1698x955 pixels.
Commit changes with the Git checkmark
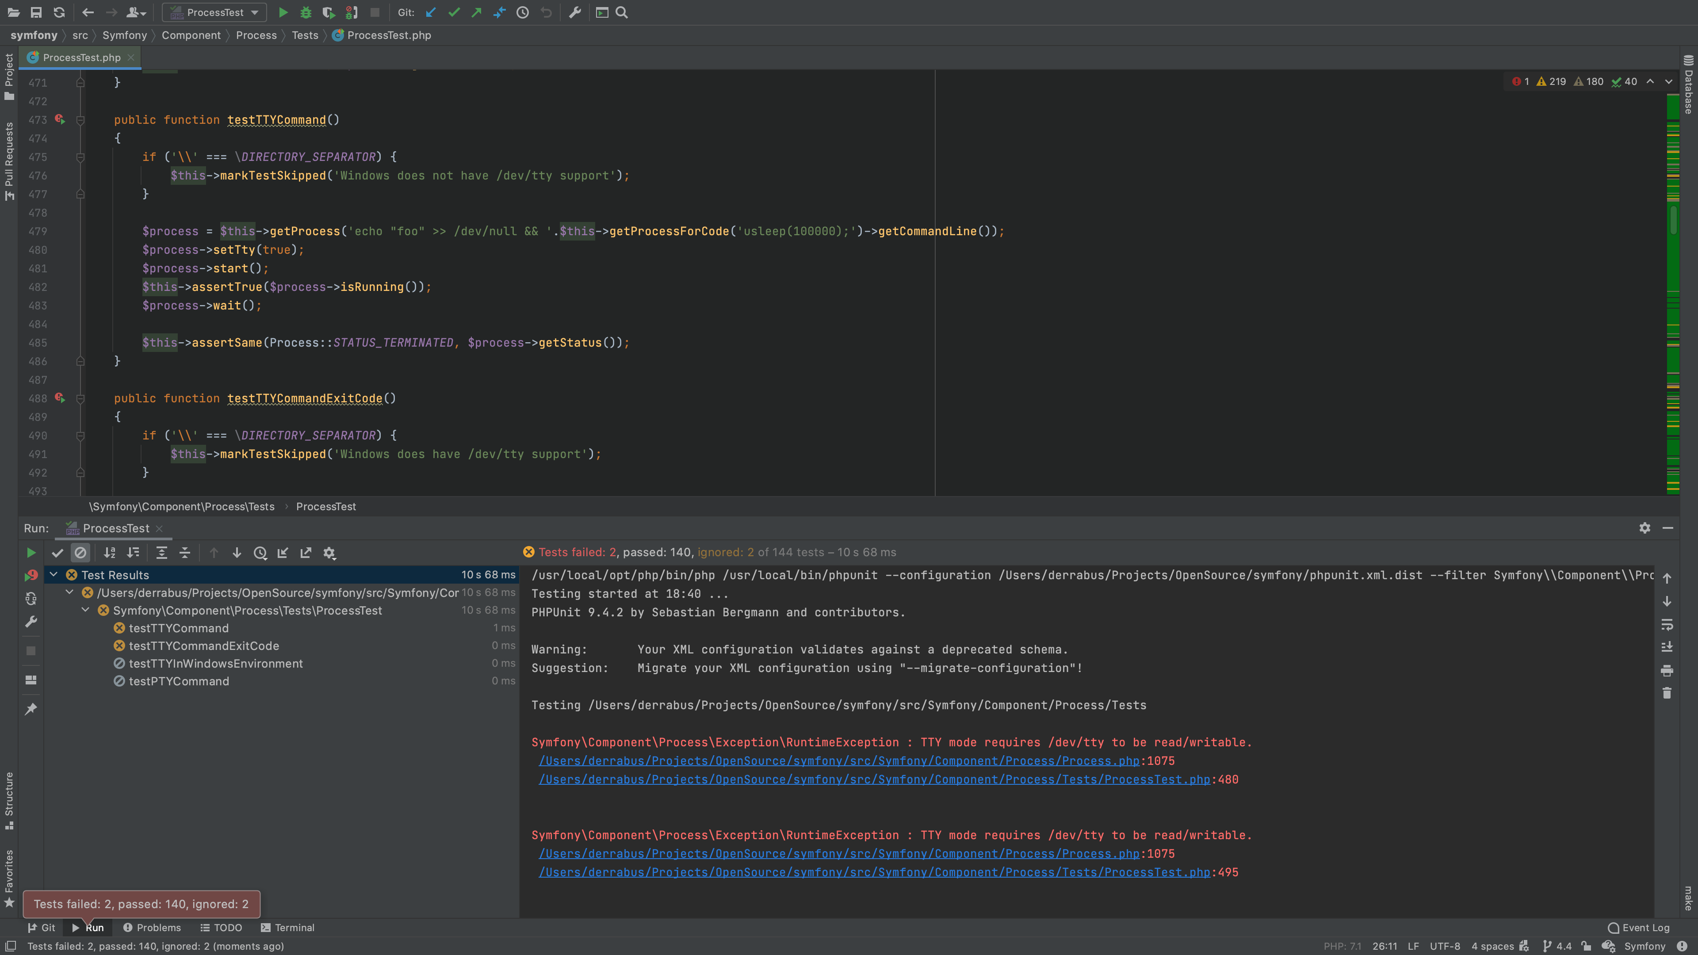click(454, 12)
